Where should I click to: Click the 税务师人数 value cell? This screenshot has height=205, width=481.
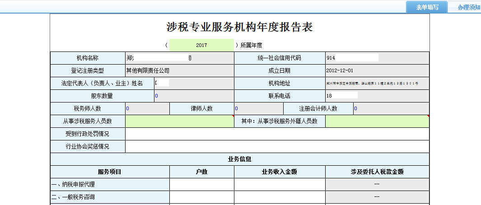coord(147,109)
